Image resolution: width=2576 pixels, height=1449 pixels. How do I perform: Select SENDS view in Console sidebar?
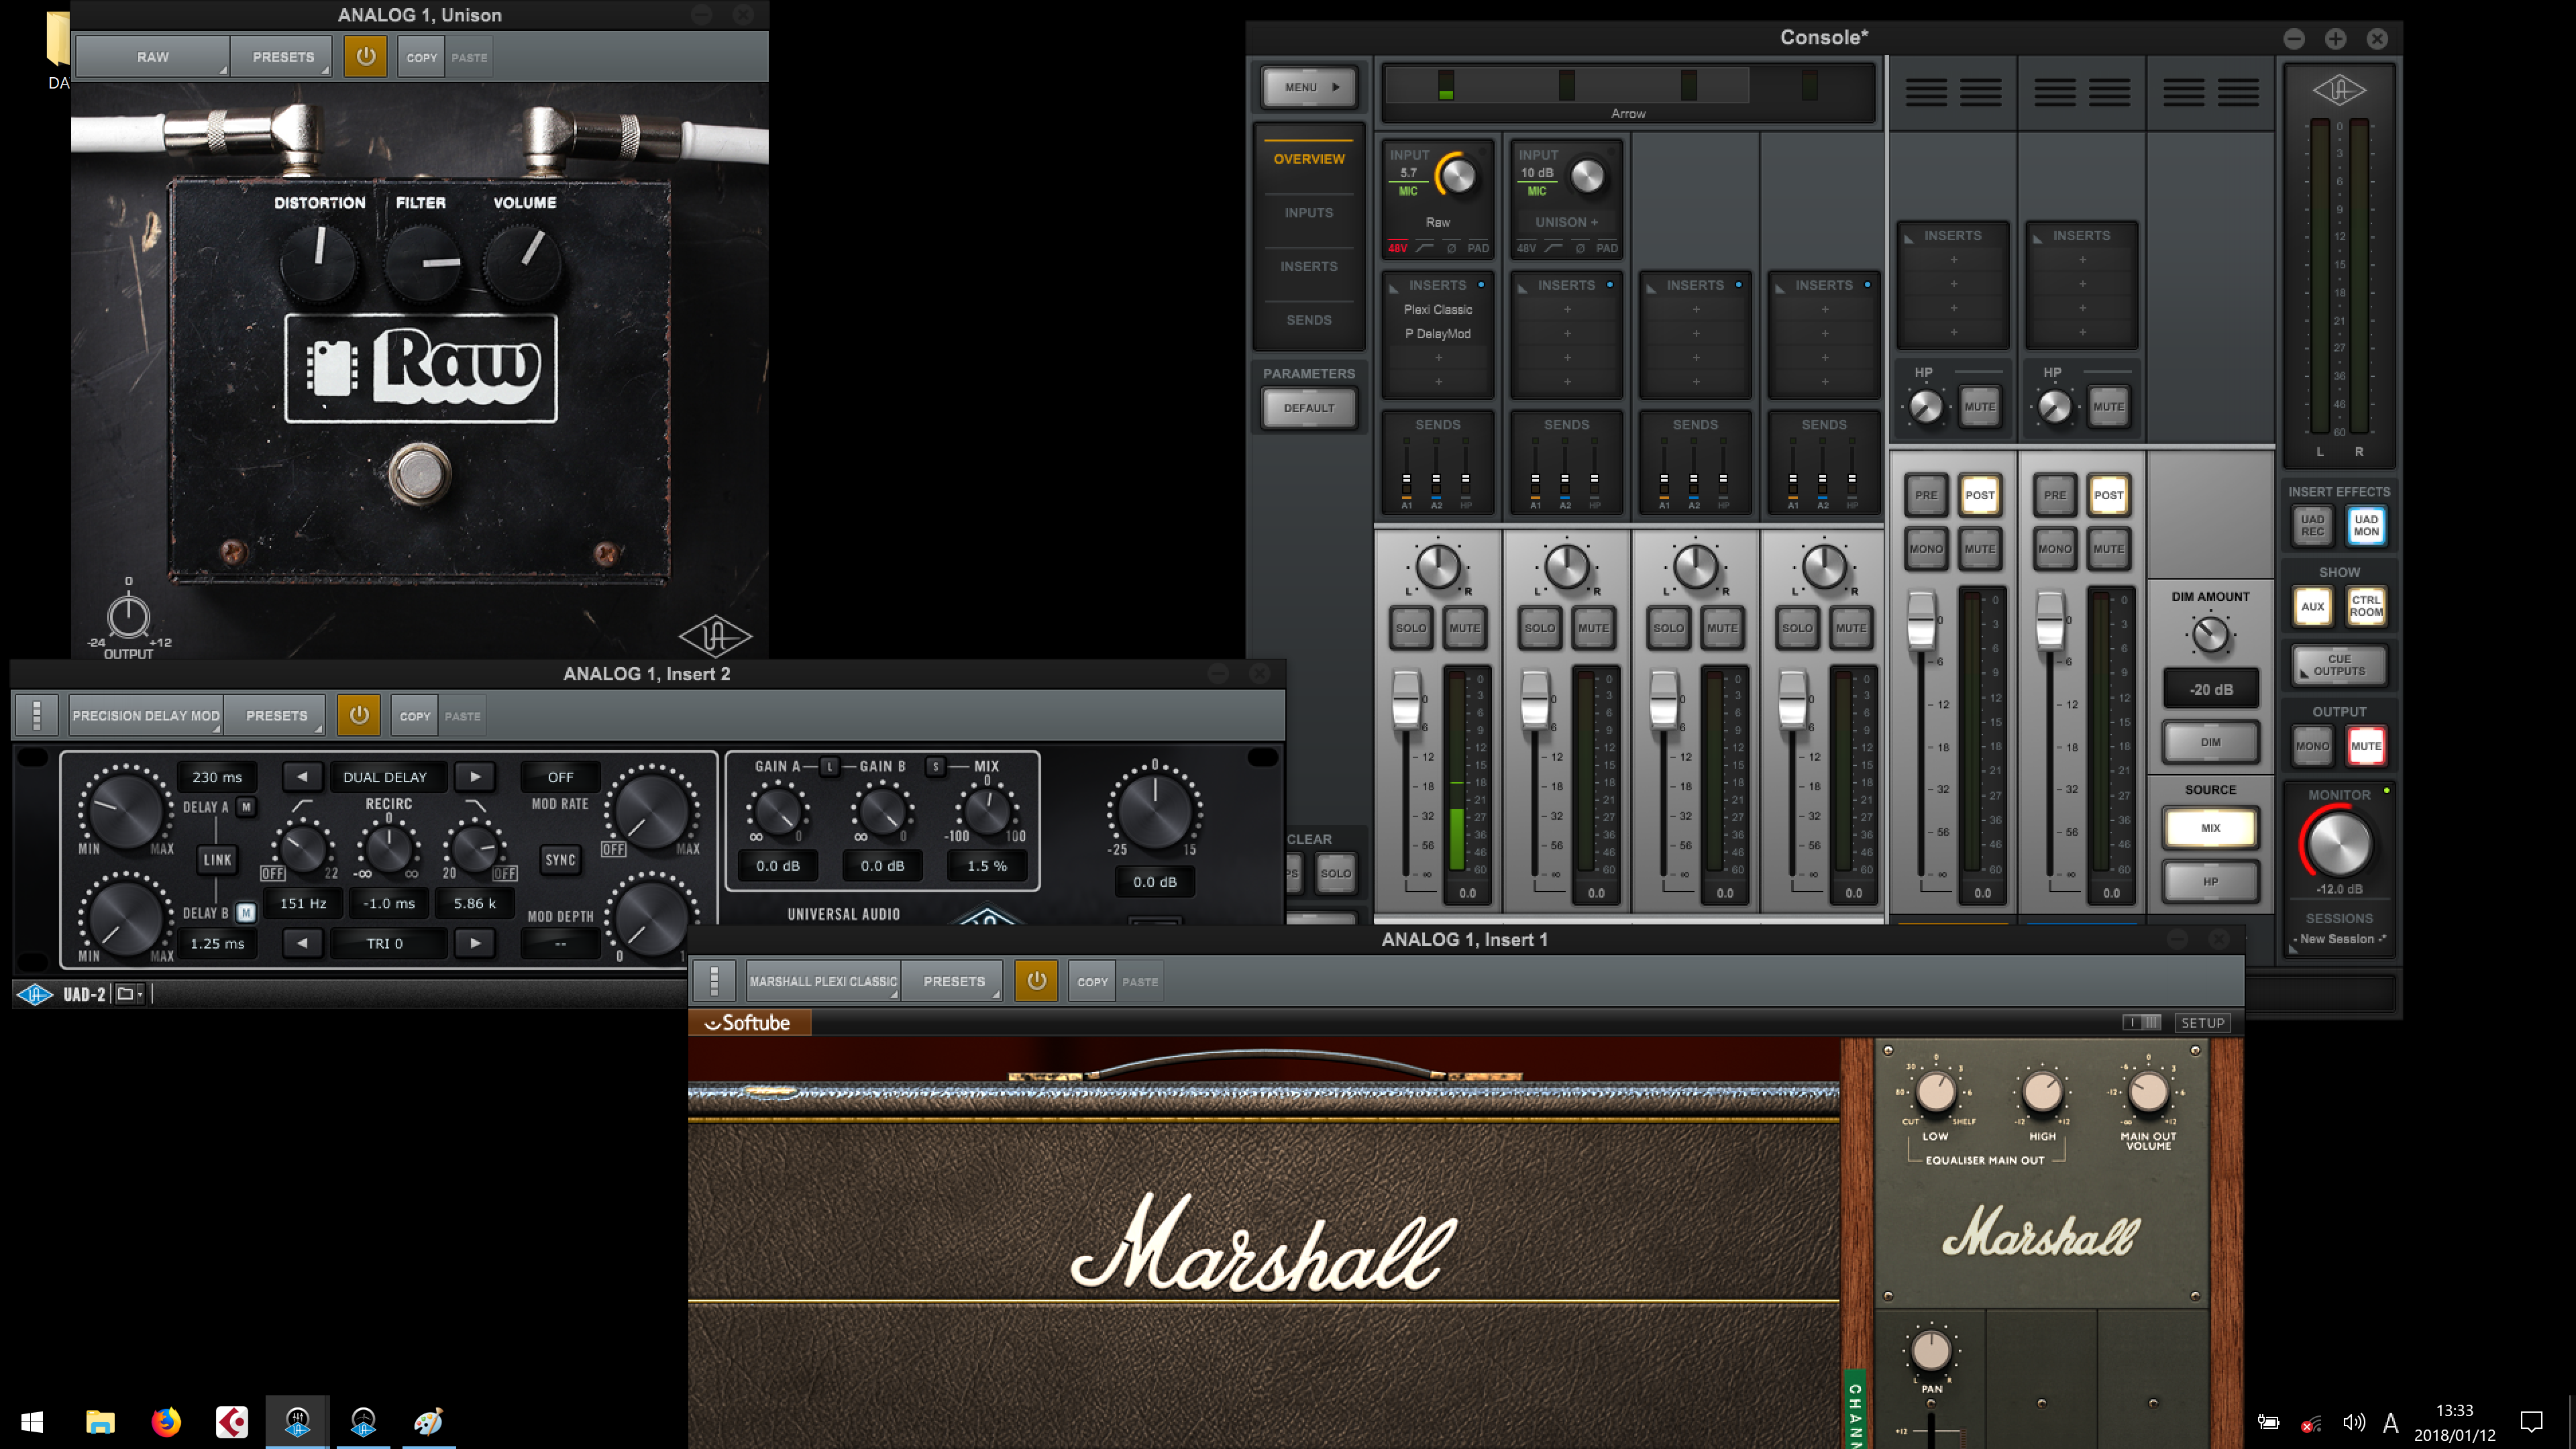pyautogui.click(x=1308, y=320)
